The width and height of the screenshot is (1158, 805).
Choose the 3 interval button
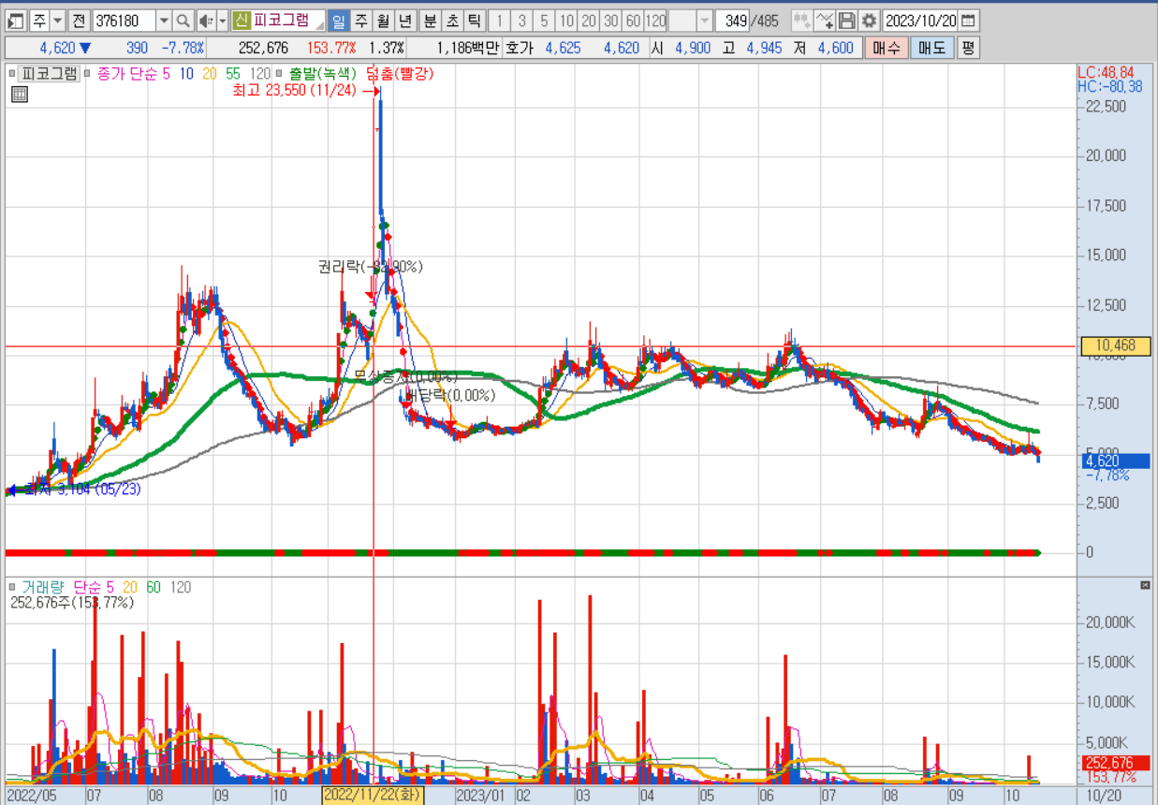(522, 21)
